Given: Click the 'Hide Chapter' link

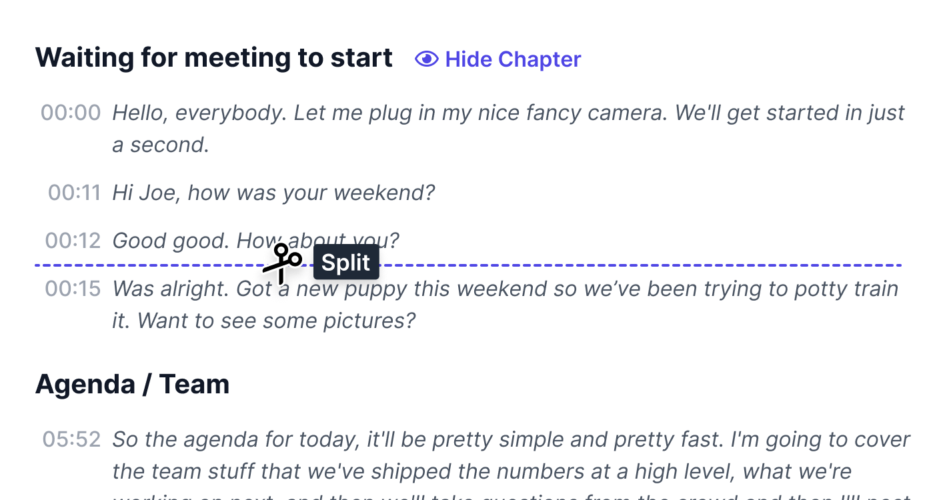Looking at the screenshot, I should [x=513, y=59].
